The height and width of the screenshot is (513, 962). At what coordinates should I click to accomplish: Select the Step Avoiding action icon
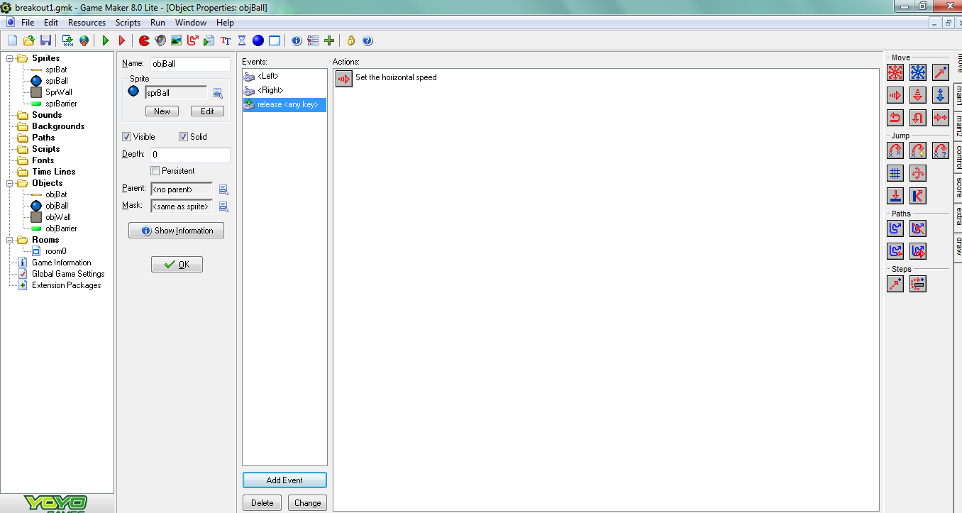click(918, 284)
